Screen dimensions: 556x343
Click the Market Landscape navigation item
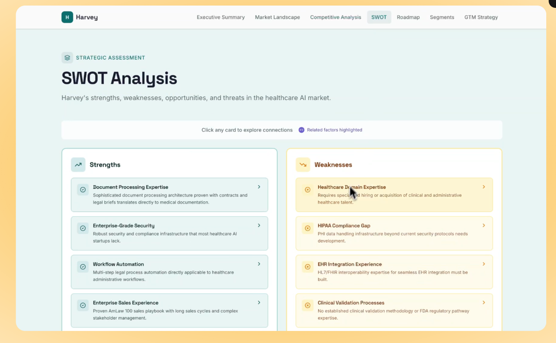[x=277, y=17]
